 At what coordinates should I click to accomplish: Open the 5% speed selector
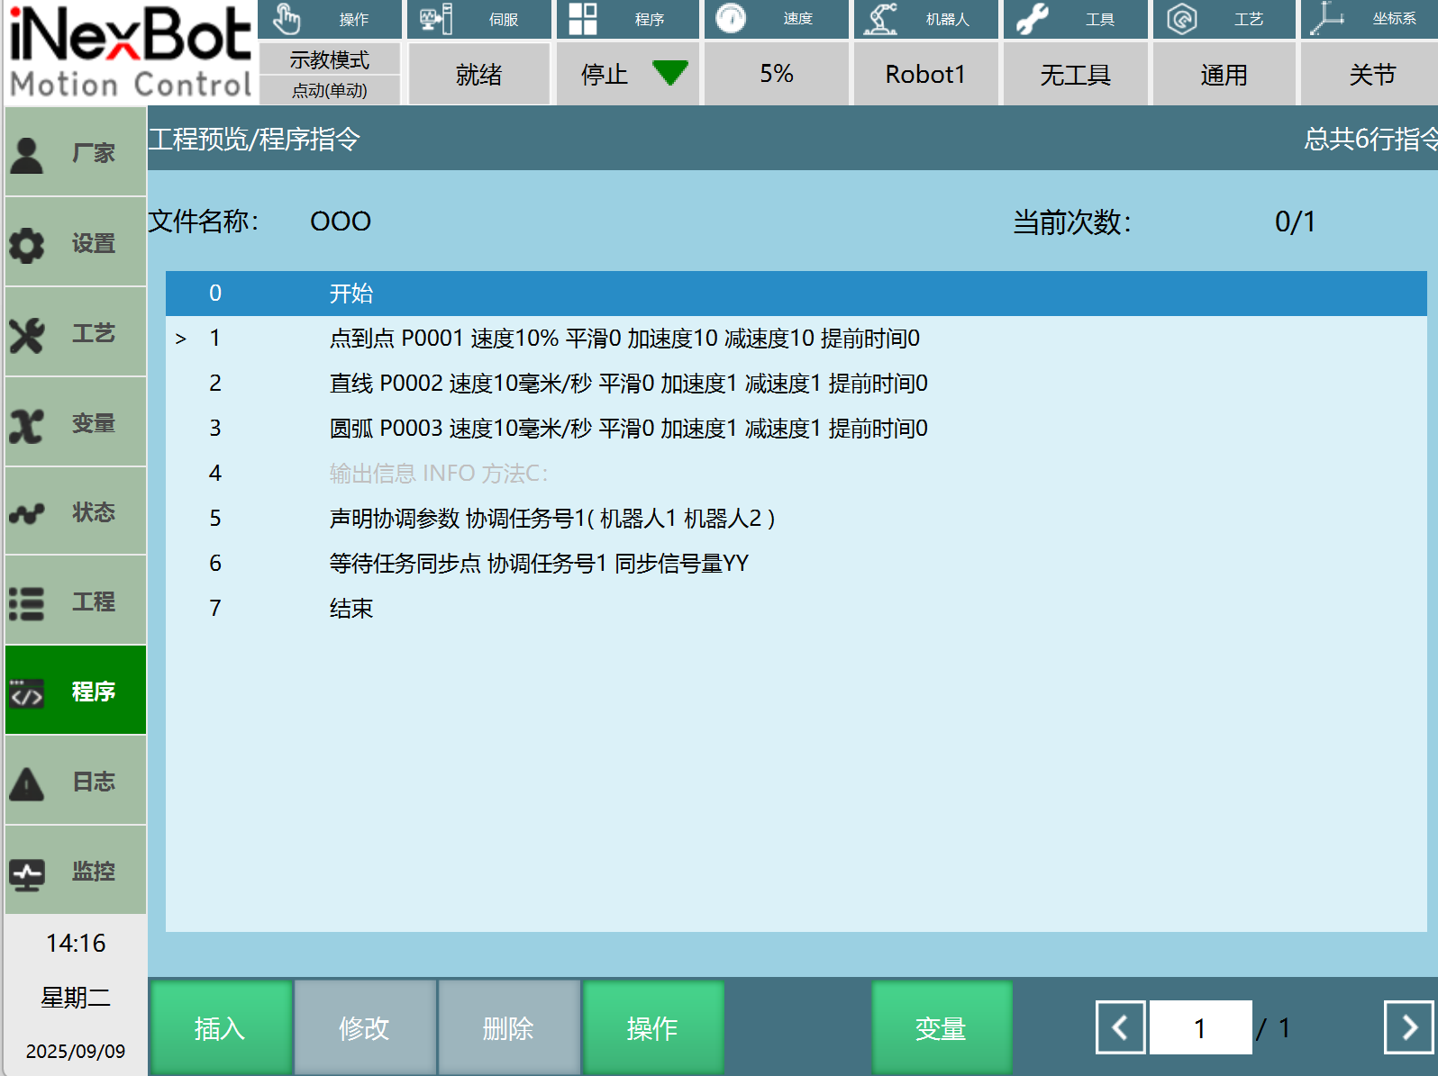(x=776, y=74)
